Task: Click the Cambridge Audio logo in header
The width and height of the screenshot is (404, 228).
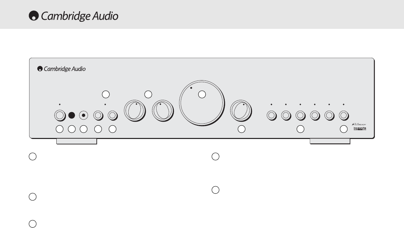Action: pos(73,16)
